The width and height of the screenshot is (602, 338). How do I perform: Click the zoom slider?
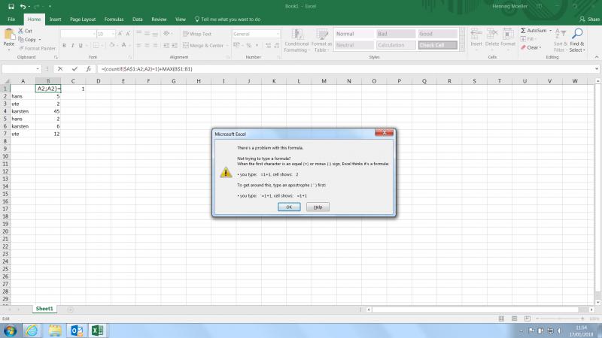click(x=559, y=318)
